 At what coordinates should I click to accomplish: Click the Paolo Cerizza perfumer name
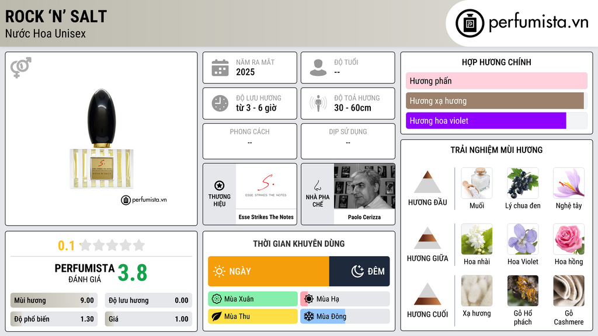point(364,217)
